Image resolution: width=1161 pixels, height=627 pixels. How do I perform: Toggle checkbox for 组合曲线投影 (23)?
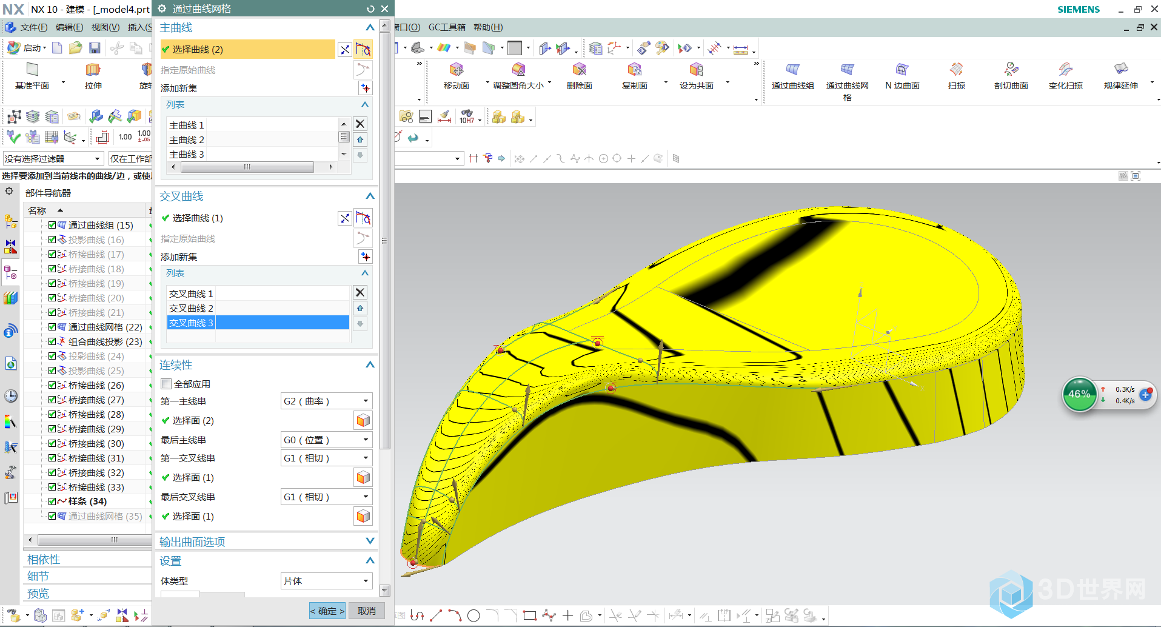(x=52, y=341)
